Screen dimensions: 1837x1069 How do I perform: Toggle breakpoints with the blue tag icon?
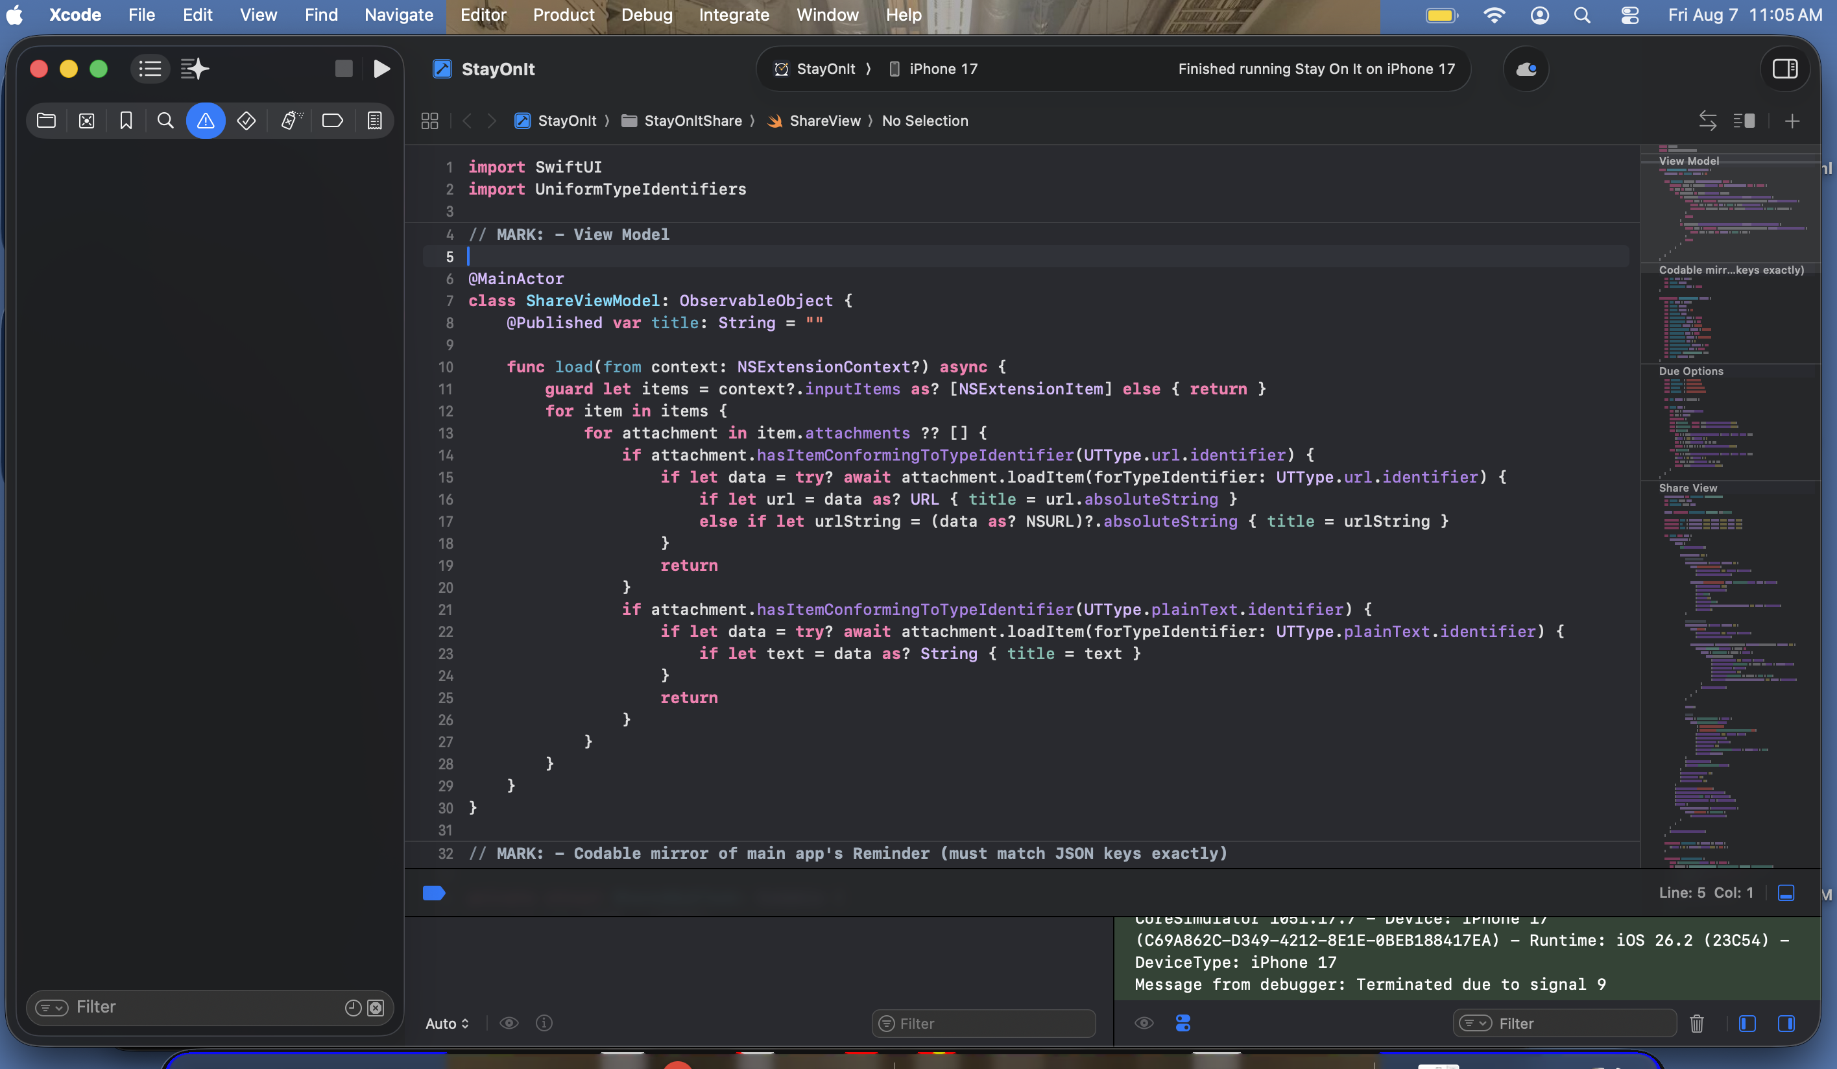(x=435, y=893)
